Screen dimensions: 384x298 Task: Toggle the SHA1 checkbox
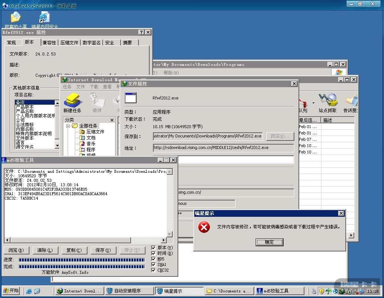click(x=153, y=265)
